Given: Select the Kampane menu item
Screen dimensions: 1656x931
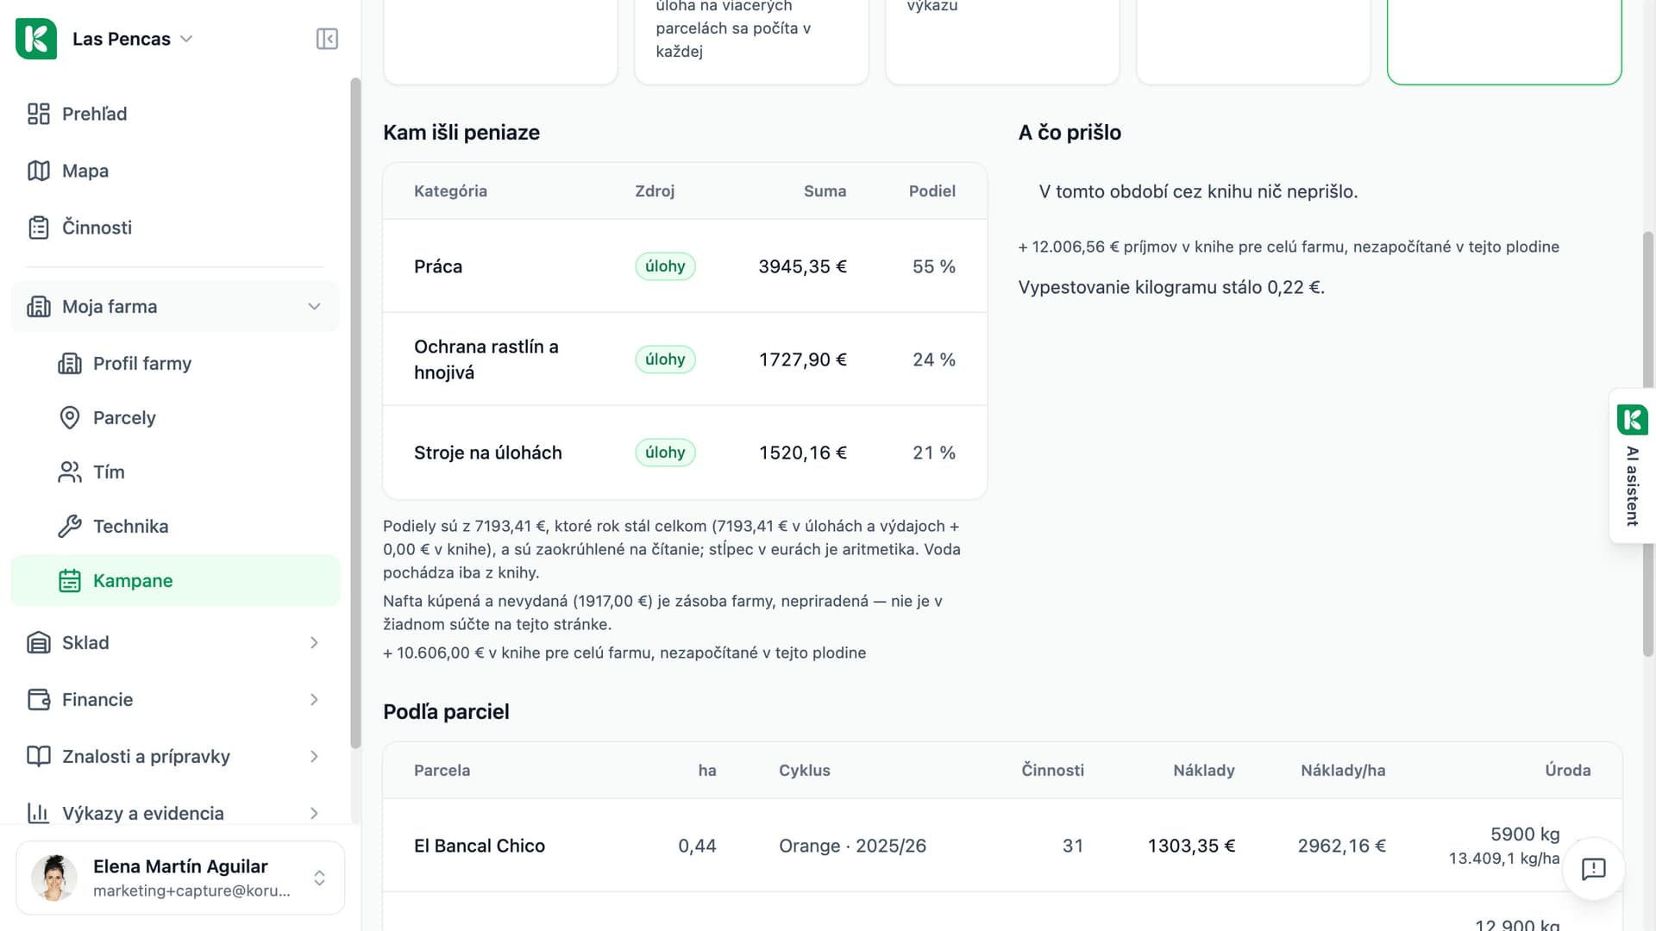Looking at the screenshot, I should [175, 581].
